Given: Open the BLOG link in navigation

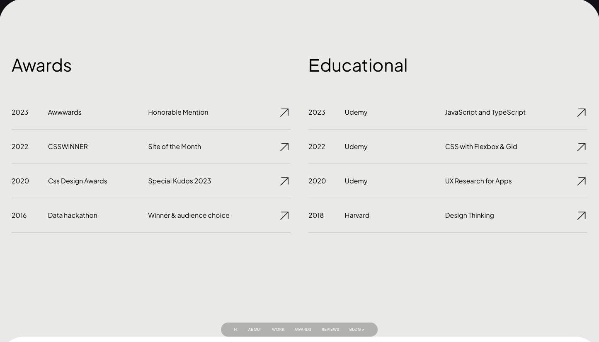Looking at the screenshot, I should click(356, 330).
